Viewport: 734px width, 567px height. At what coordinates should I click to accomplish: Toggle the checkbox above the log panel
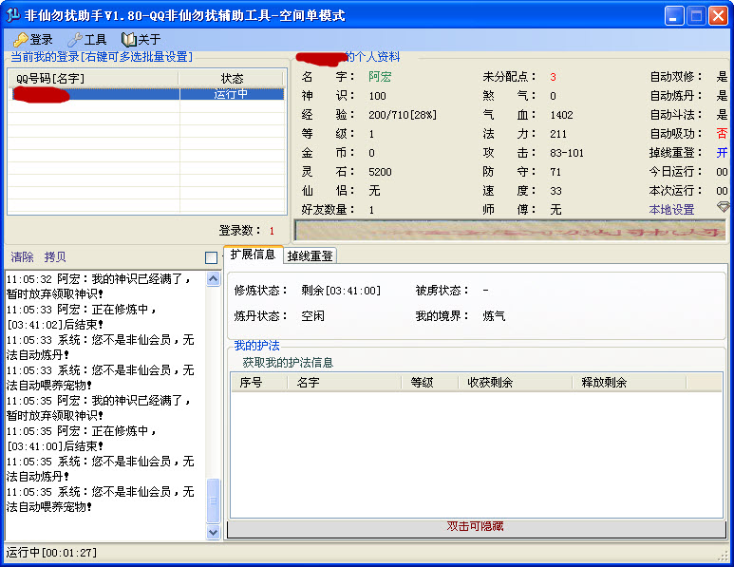pos(211,257)
